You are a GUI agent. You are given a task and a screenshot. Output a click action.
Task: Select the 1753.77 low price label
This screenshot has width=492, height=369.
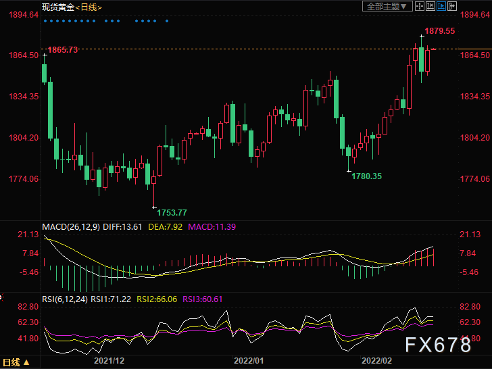172,213
